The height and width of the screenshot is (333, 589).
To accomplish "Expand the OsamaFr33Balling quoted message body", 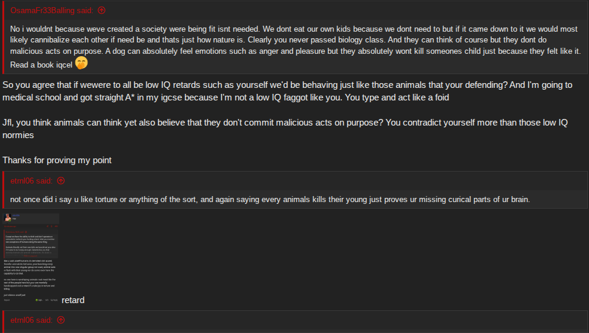I will point(295,47).
